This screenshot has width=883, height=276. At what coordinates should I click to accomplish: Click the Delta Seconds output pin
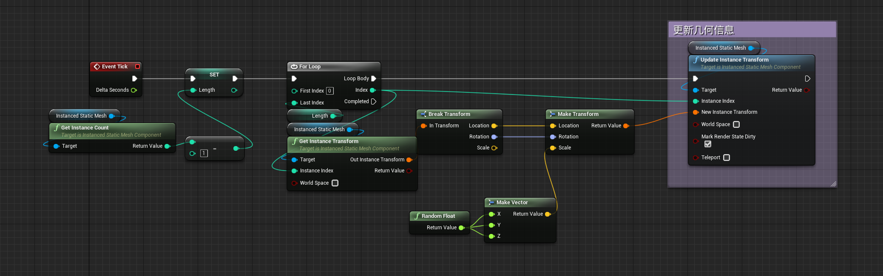click(x=134, y=90)
